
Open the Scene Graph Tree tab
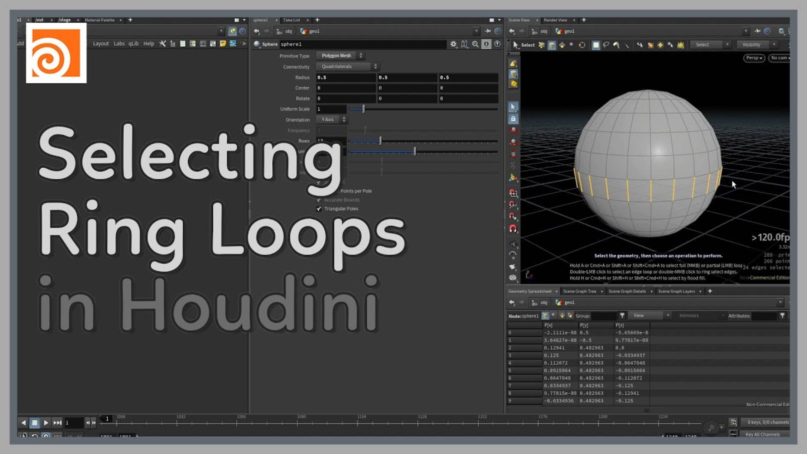click(580, 291)
